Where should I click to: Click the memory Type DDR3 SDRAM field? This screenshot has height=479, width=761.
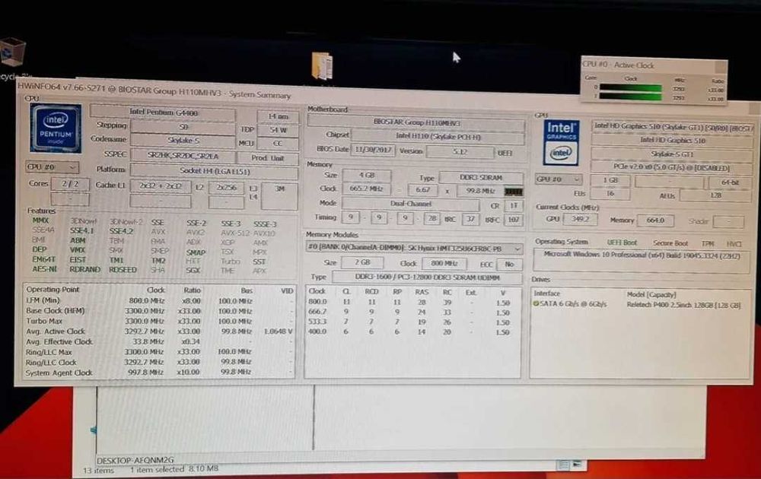[481, 177]
